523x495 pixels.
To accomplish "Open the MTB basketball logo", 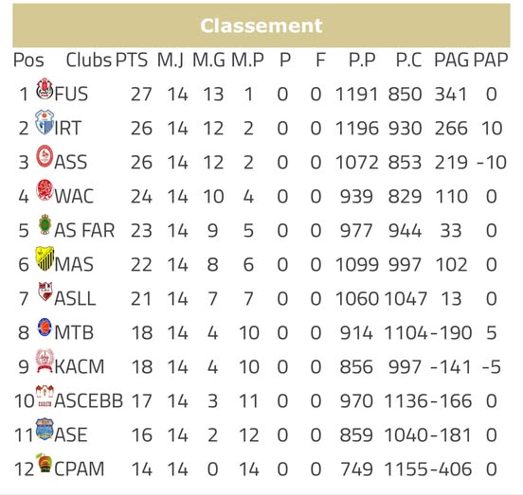I will point(45,327).
